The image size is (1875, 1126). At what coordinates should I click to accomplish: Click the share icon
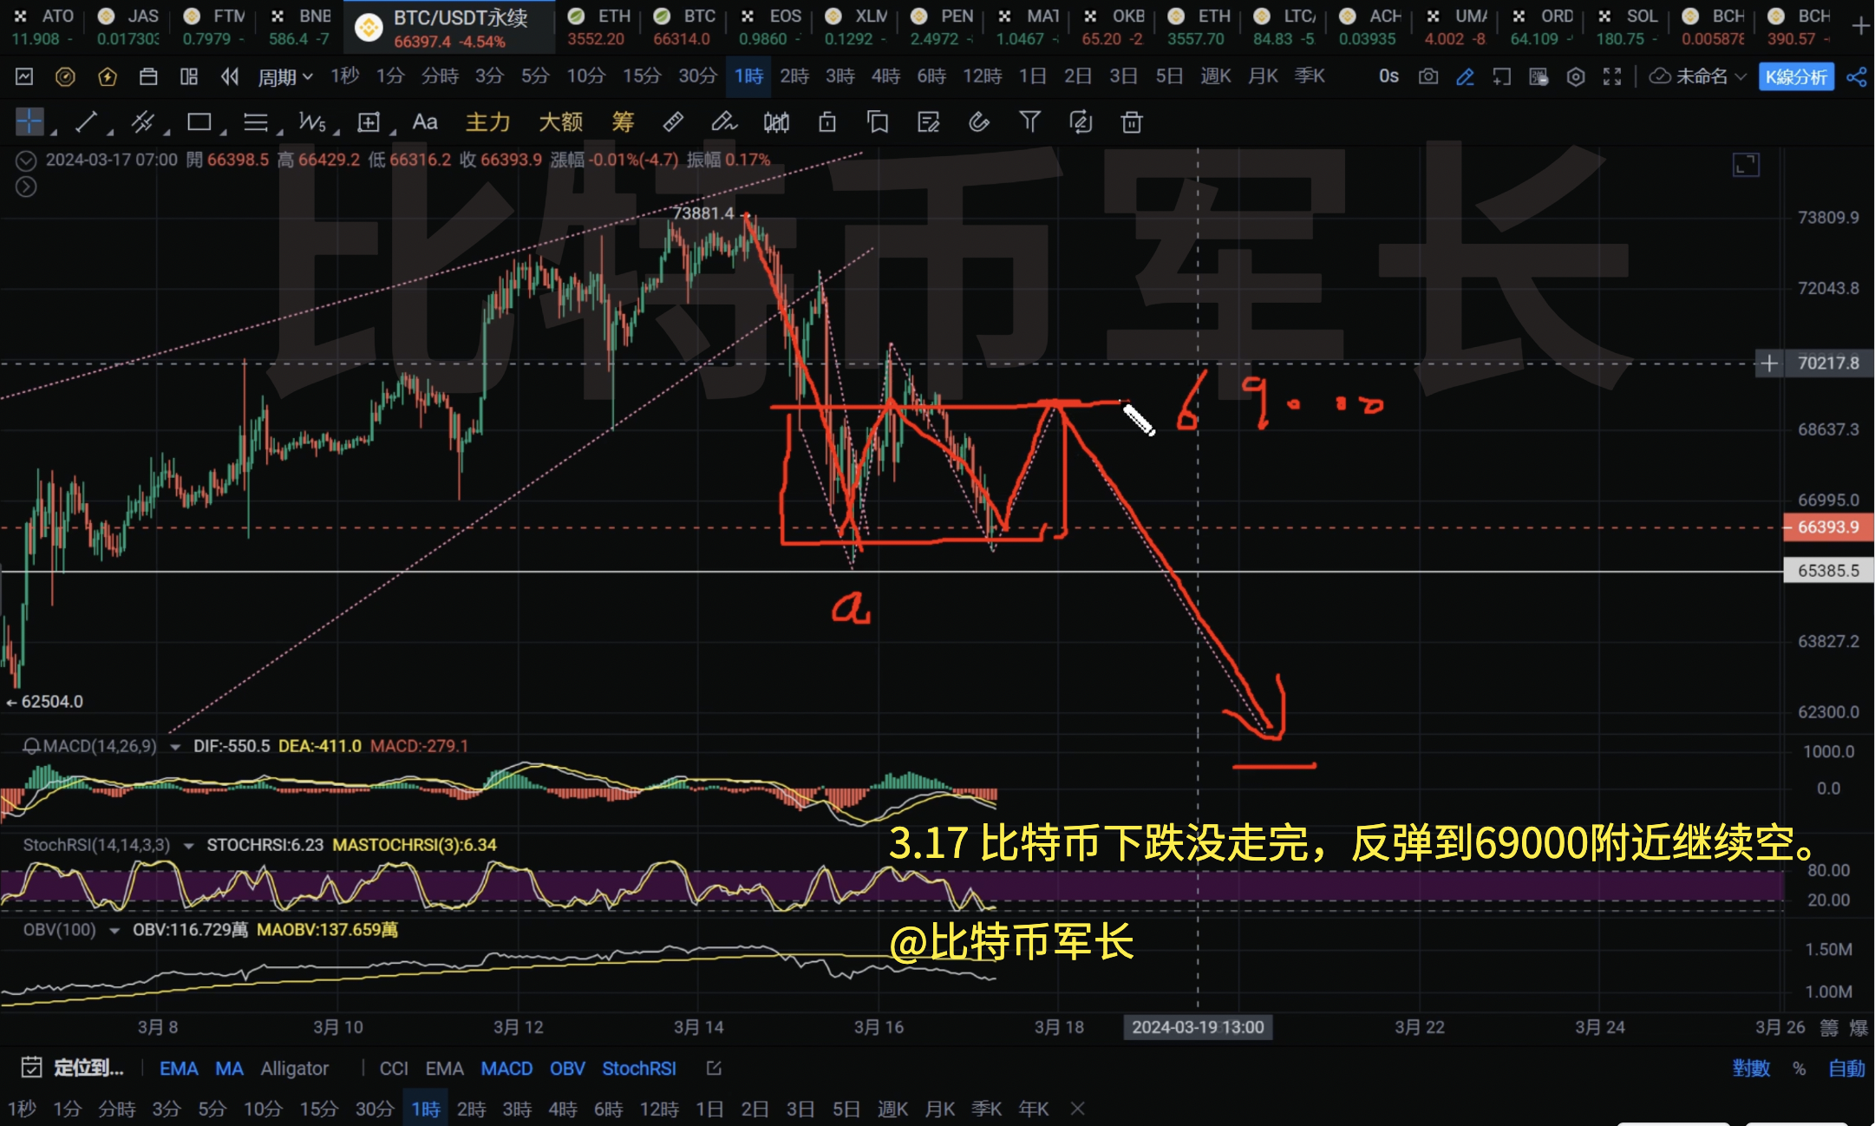[x=1856, y=76]
